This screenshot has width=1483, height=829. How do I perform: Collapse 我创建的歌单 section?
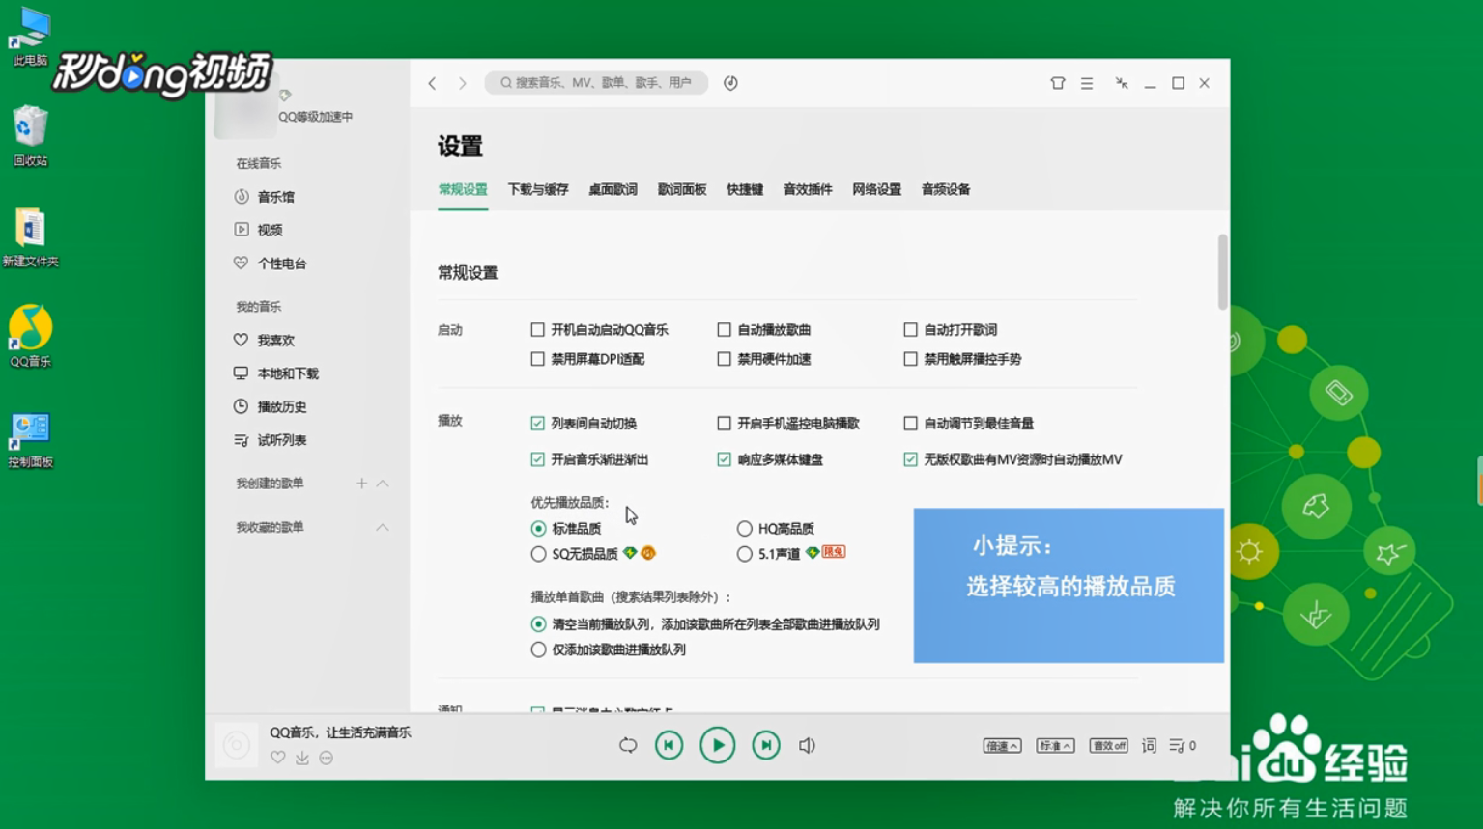(x=383, y=484)
